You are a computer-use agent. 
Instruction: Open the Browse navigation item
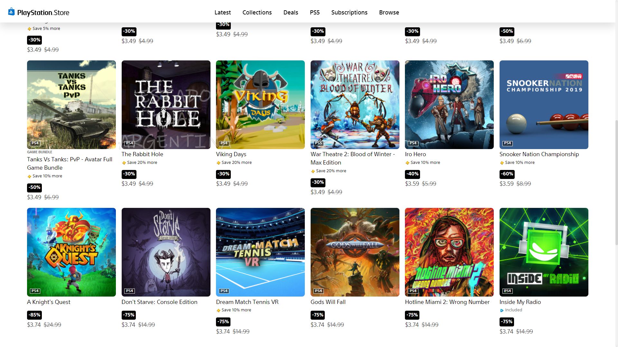tap(389, 12)
